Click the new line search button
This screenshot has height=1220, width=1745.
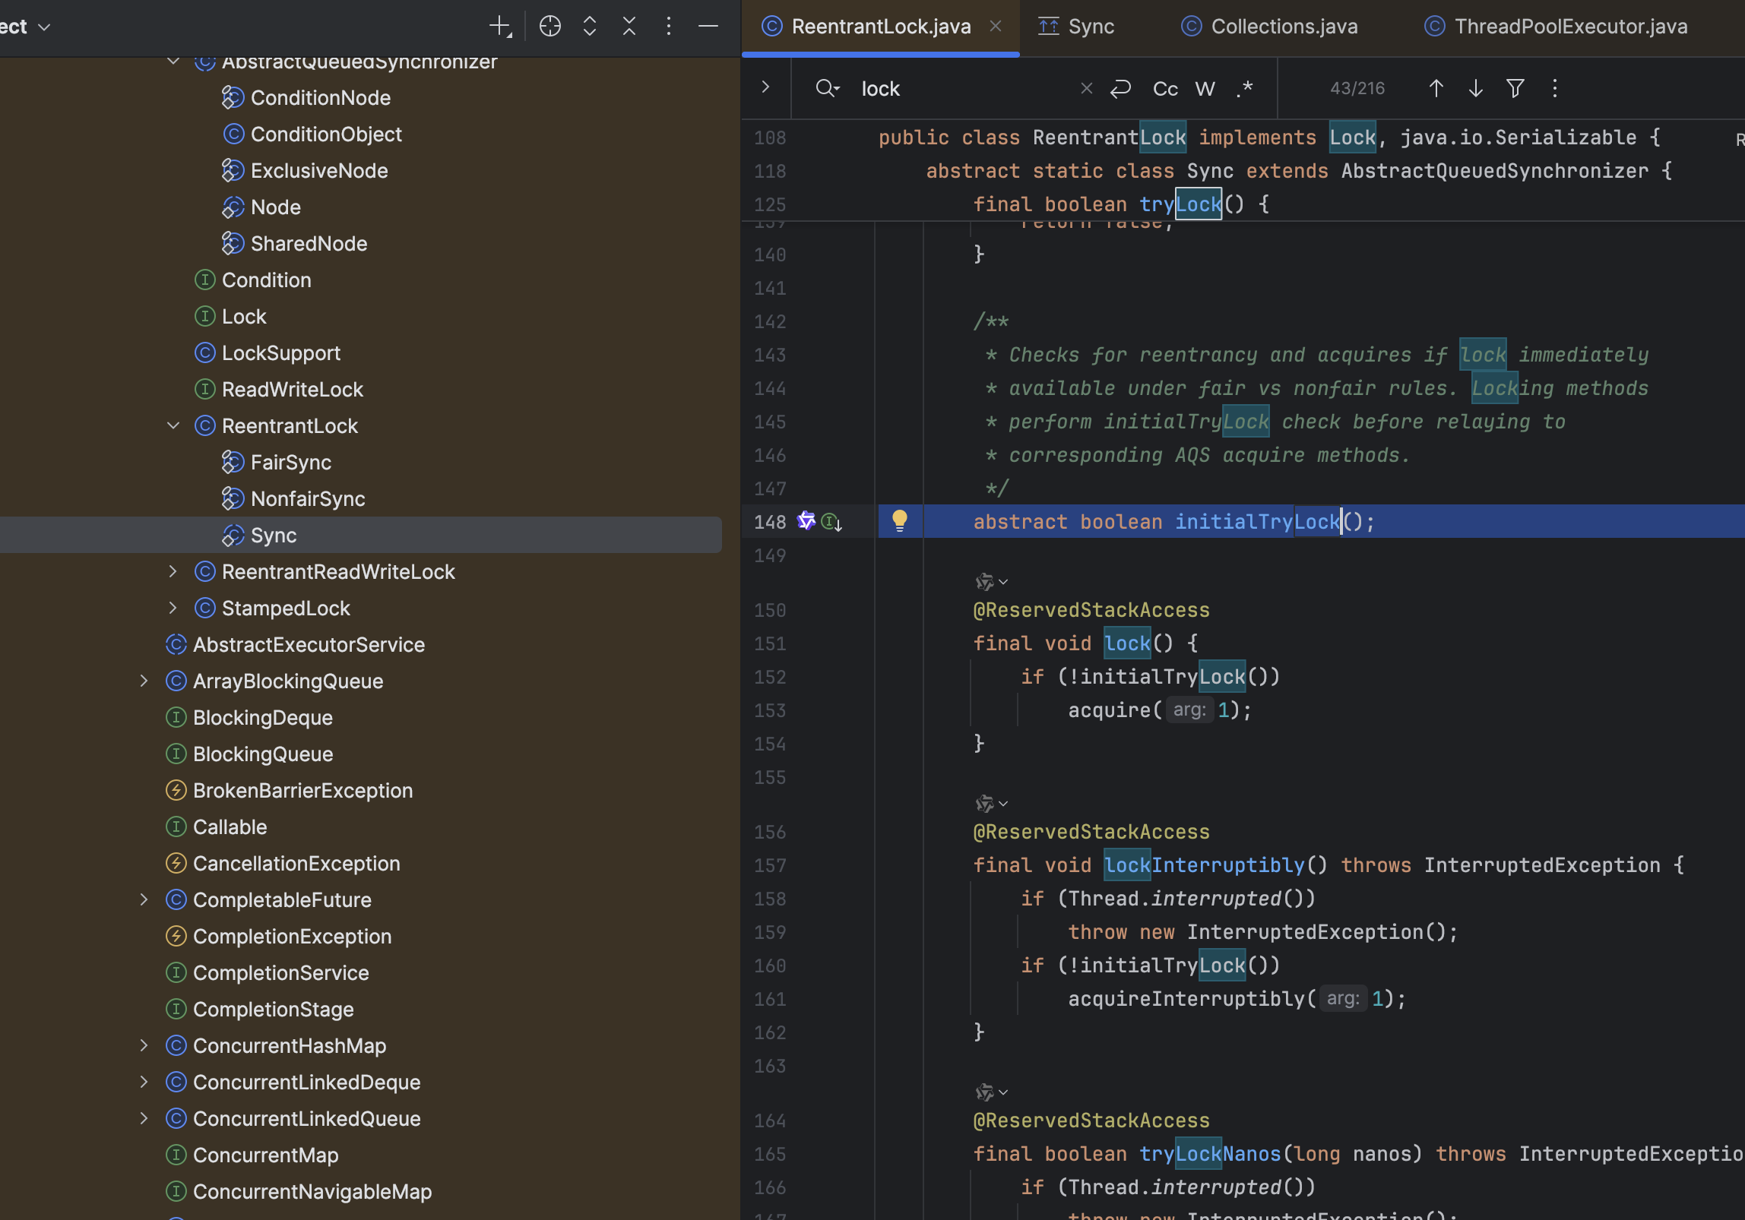[1120, 89]
